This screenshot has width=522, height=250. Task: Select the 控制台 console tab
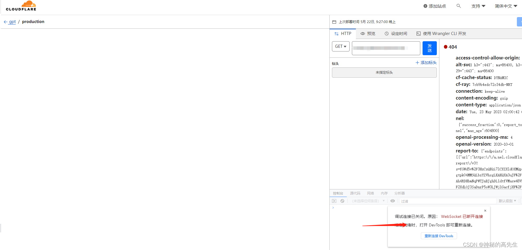tap(338, 193)
